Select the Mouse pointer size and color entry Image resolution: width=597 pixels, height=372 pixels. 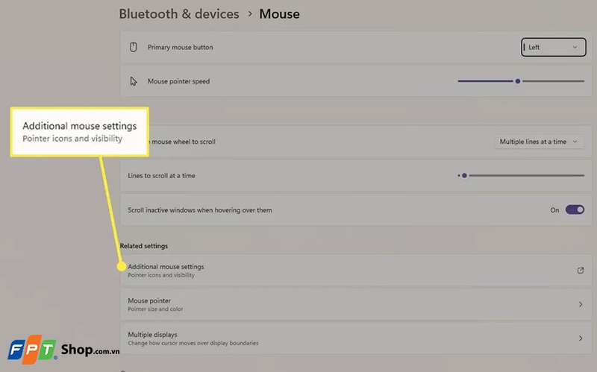(x=155, y=304)
